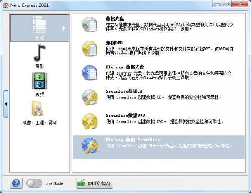Open the 音乐 music note category
This screenshot has height=193, width=251.
pos(39,56)
